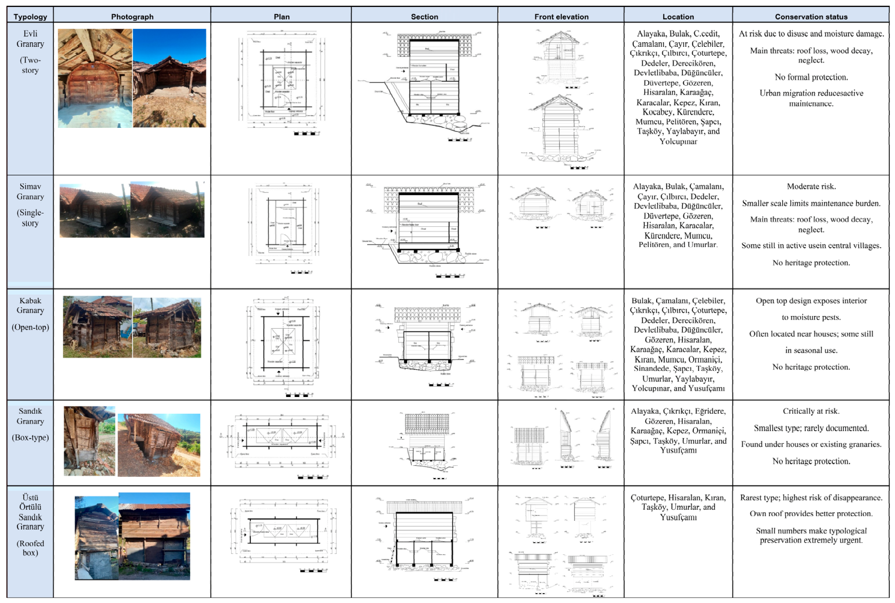
Task: Select the "Location" column header
Action: (x=678, y=17)
